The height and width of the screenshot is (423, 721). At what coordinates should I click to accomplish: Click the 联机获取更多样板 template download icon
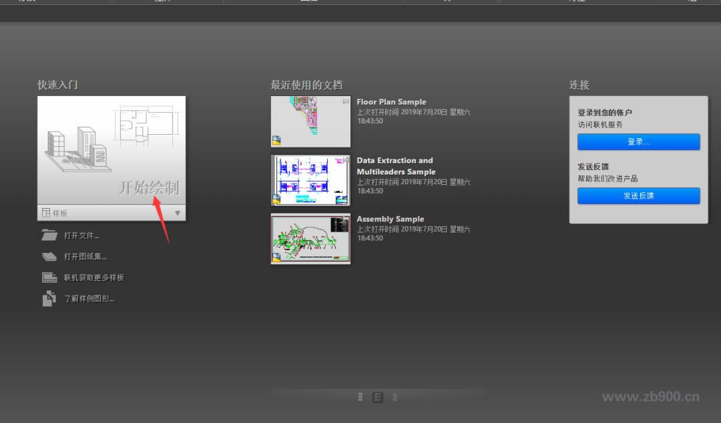pyautogui.click(x=48, y=277)
